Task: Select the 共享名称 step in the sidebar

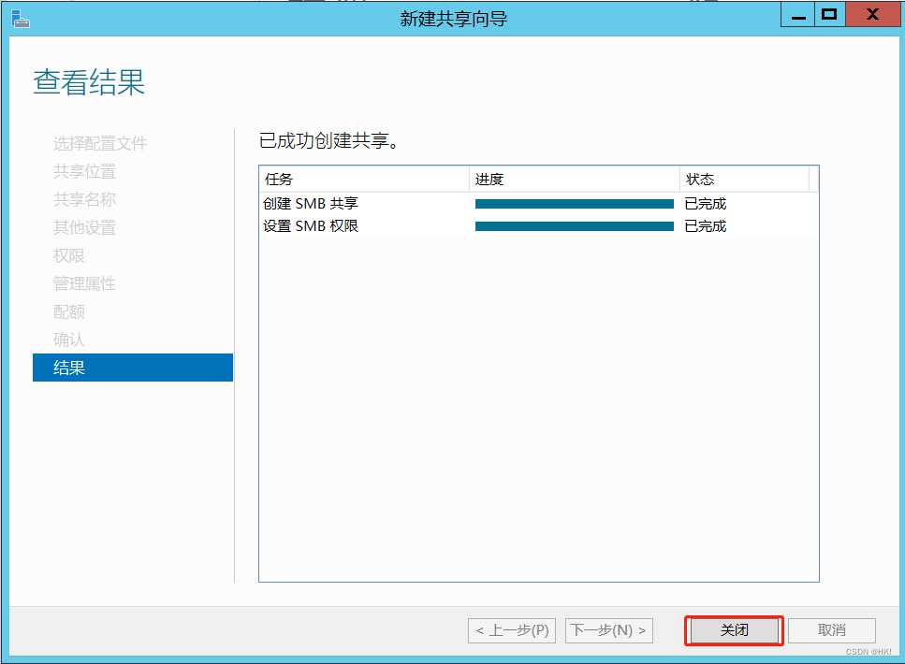Action: click(85, 199)
